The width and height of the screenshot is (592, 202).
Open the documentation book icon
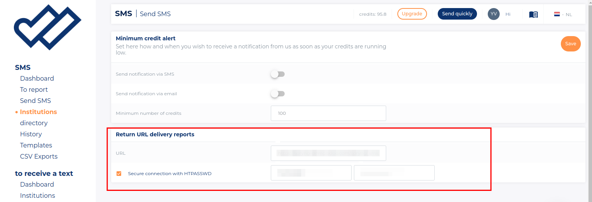coord(533,14)
